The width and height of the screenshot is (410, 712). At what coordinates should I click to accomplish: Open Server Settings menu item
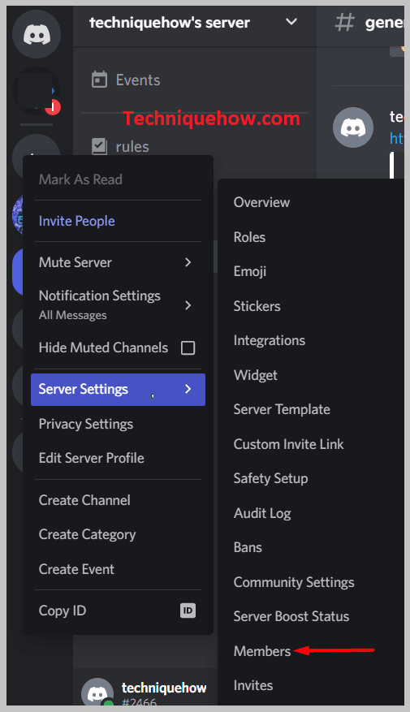coord(118,390)
